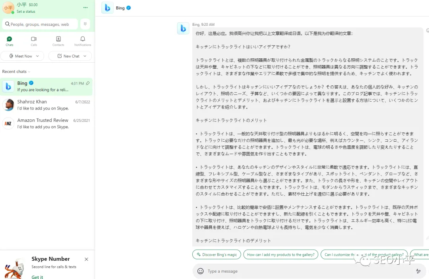
Task: Expand the Meet Now dropdown arrow
Action: (x=37, y=56)
